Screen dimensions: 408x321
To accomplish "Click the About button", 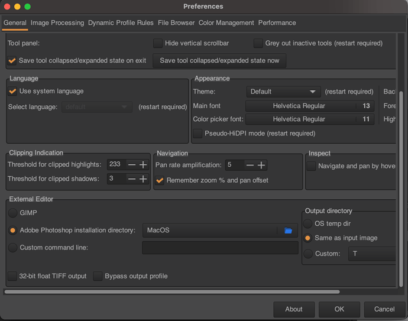I will coord(294,309).
